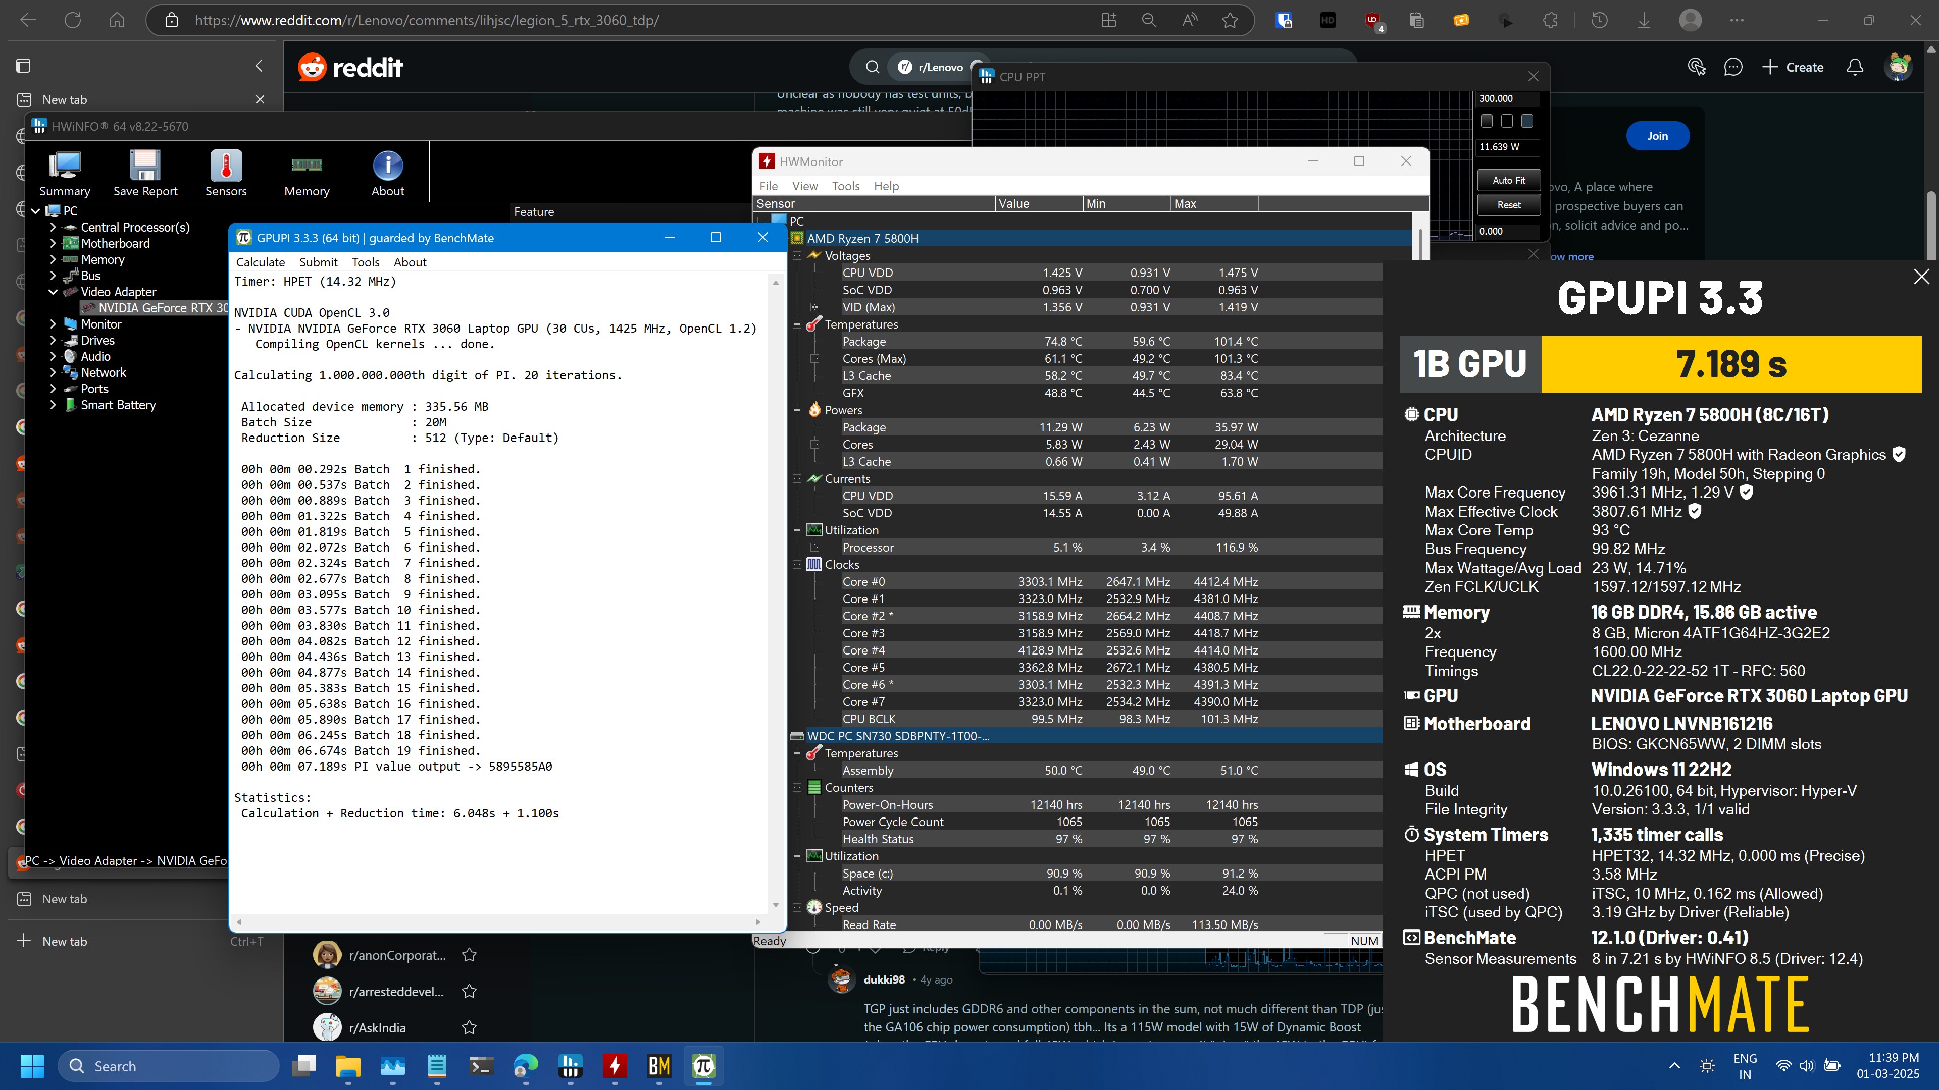This screenshot has width=1939, height=1090.
Task: Click the Value column header in HWMonitor
Action: (1038, 203)
